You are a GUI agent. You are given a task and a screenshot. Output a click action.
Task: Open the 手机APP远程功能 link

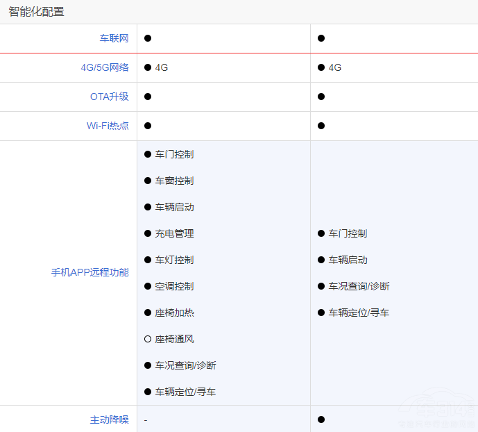pos(90,272)
